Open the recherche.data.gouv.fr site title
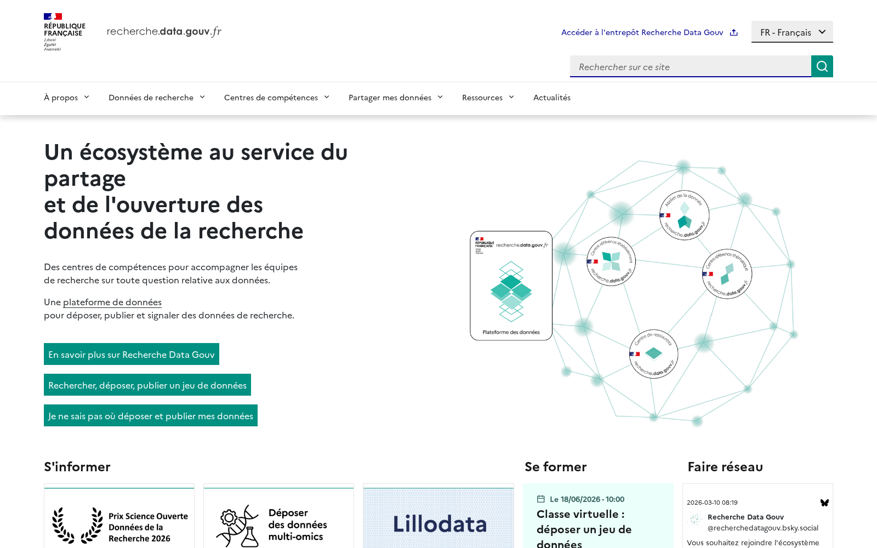877x548 pixels. 164,31
